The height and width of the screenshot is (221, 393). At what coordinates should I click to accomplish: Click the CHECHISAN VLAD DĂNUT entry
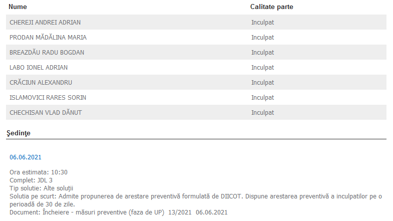pos(46,113)
